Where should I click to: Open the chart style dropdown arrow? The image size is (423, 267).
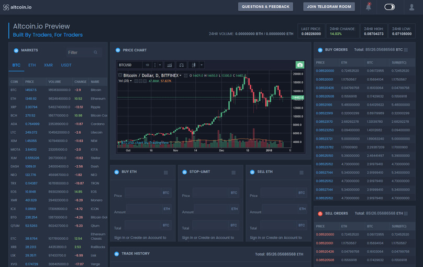point(202,65)
